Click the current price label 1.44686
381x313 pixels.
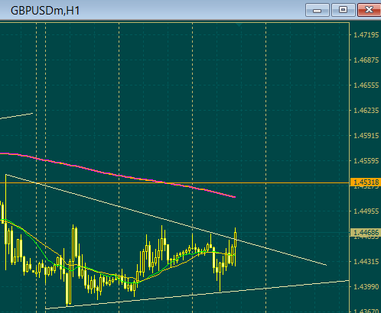366,232
